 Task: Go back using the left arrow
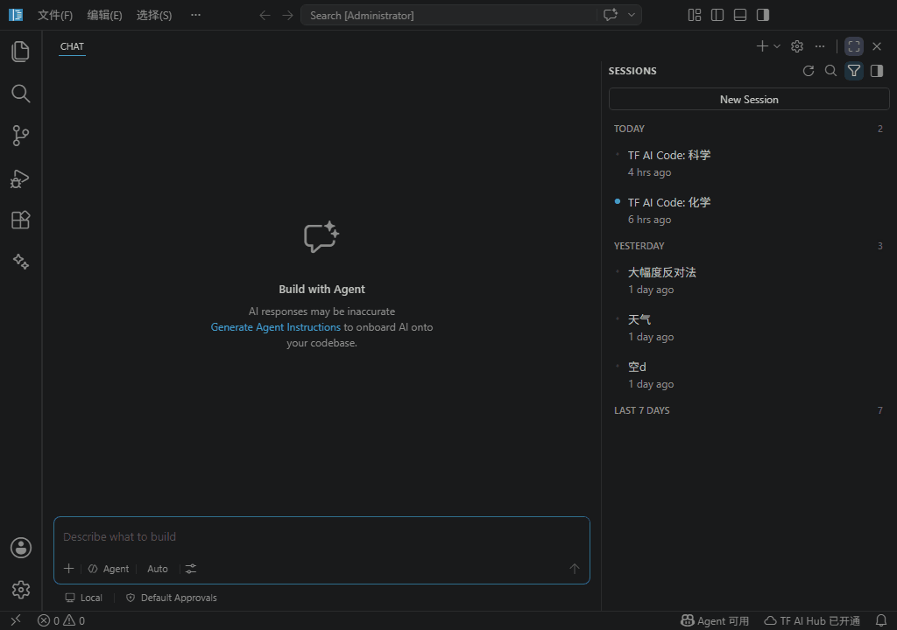click(x=265, y=16)
